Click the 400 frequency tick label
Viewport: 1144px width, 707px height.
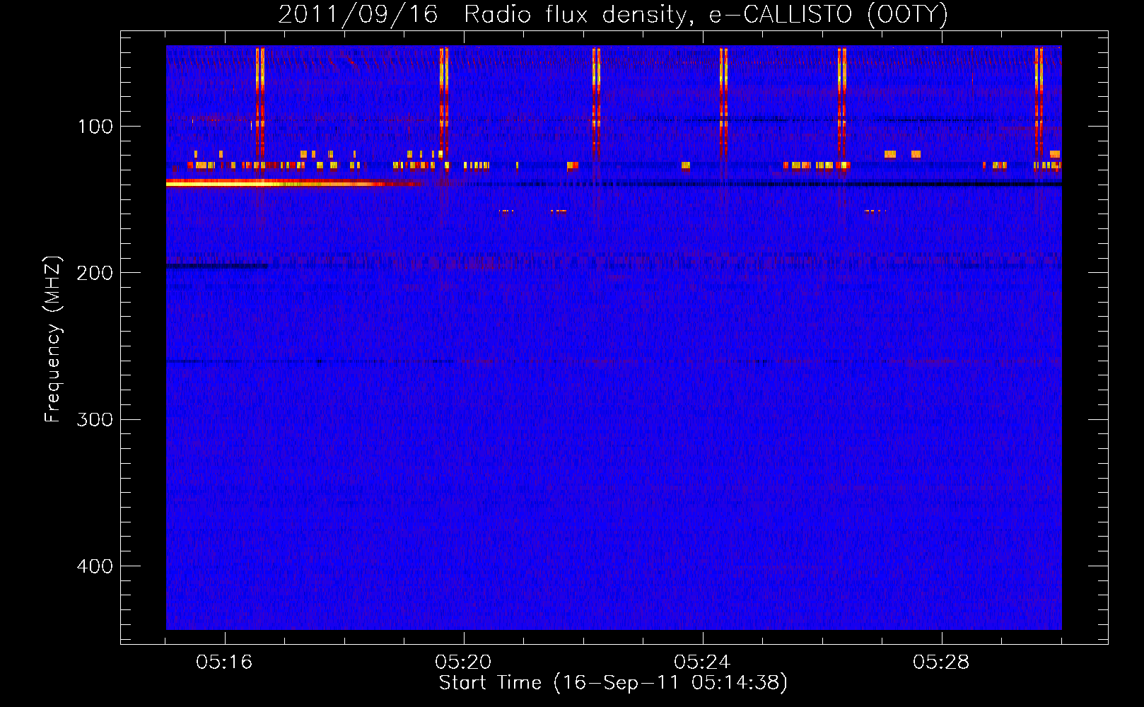coord(95,566)
